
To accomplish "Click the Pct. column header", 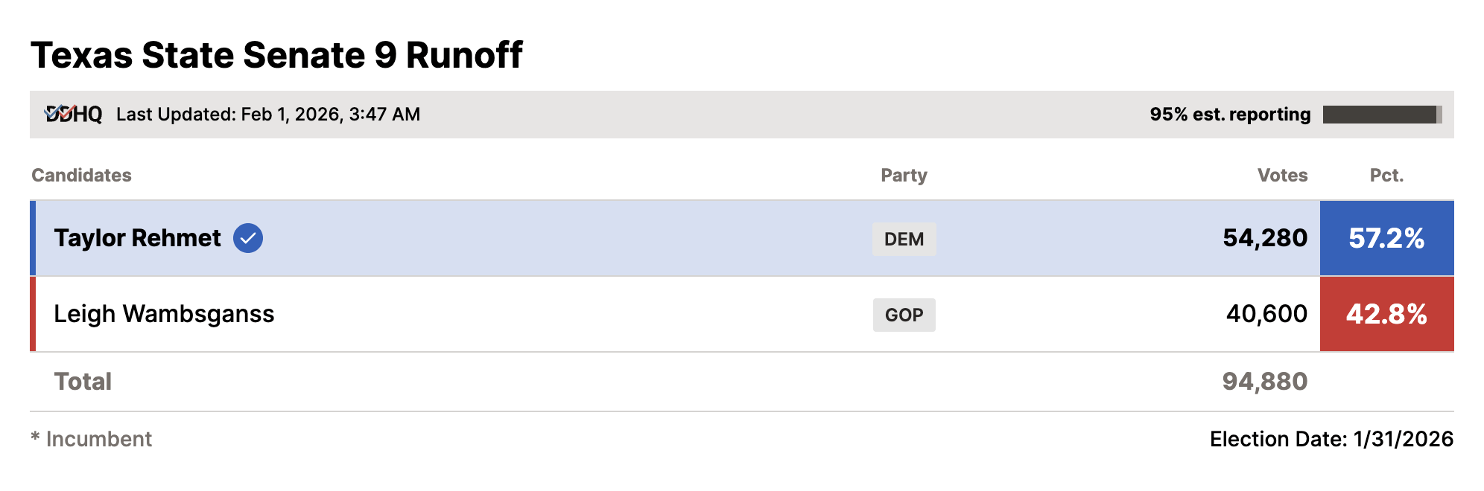I will tap(1386, 175).
